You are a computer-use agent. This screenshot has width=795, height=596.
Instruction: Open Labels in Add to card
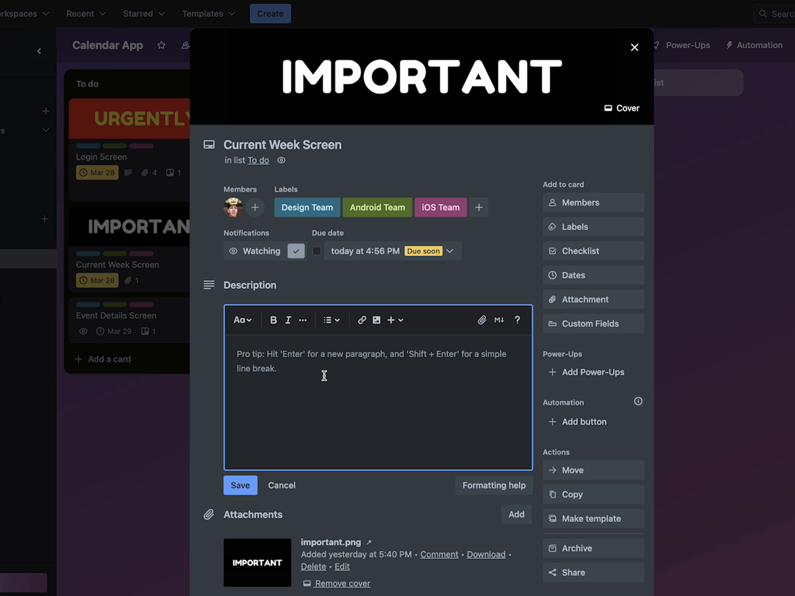point(593,227)
